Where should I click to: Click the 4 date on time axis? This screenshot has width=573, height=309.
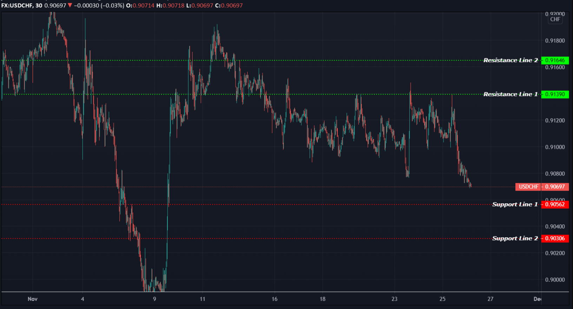tap(83, 299)
